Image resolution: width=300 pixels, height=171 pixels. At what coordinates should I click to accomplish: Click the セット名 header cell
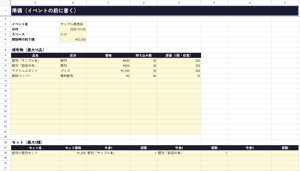(x=35, y=148)
